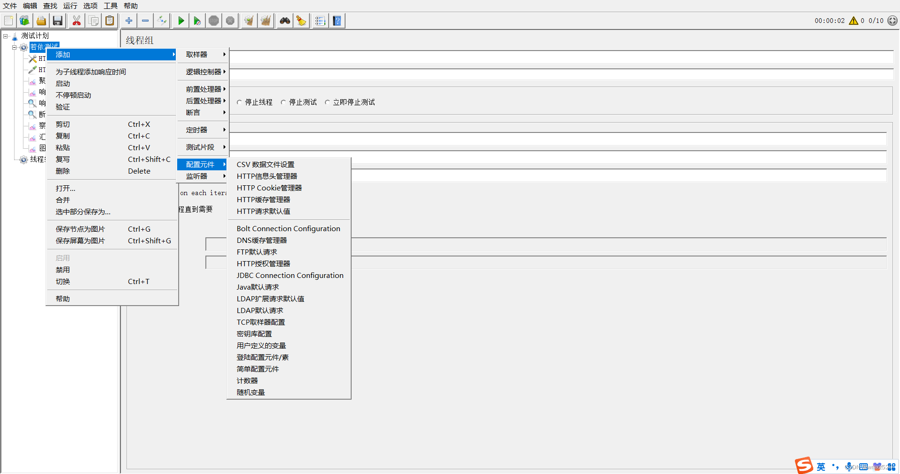Select the 停止线程 radio button
Viewport: 900px width, 474px height.
[x=239, y=102]
